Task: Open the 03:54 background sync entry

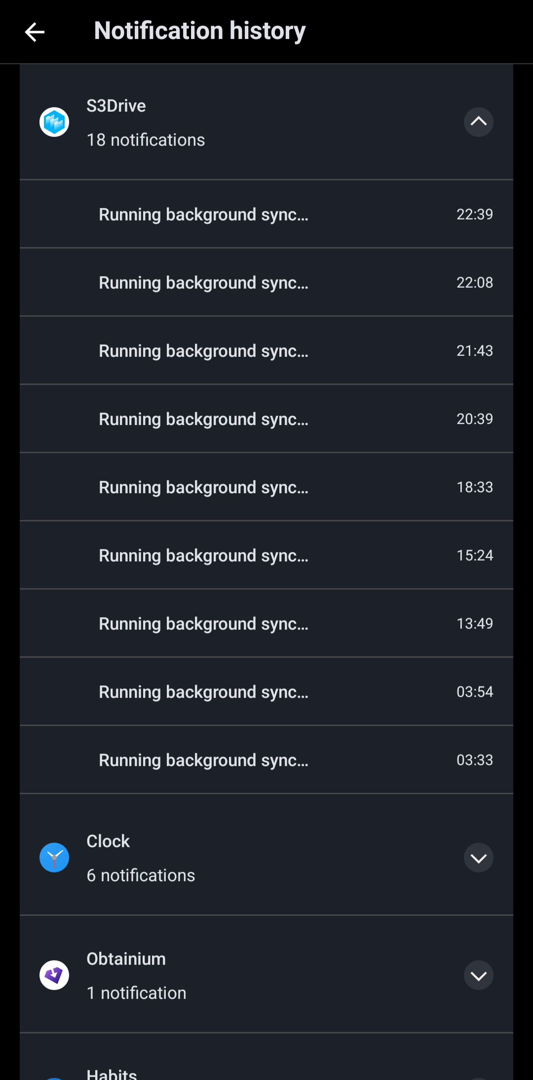Action: (x=266, y=692)
